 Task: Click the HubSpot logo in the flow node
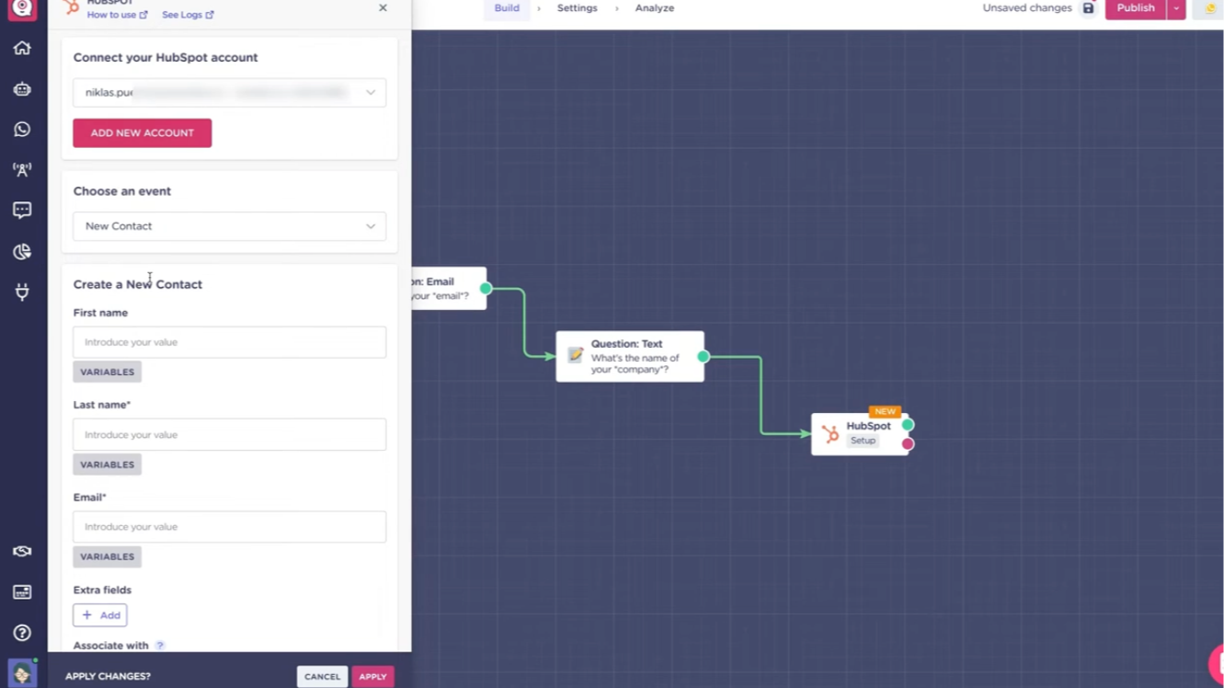click(x=829, y=433)
